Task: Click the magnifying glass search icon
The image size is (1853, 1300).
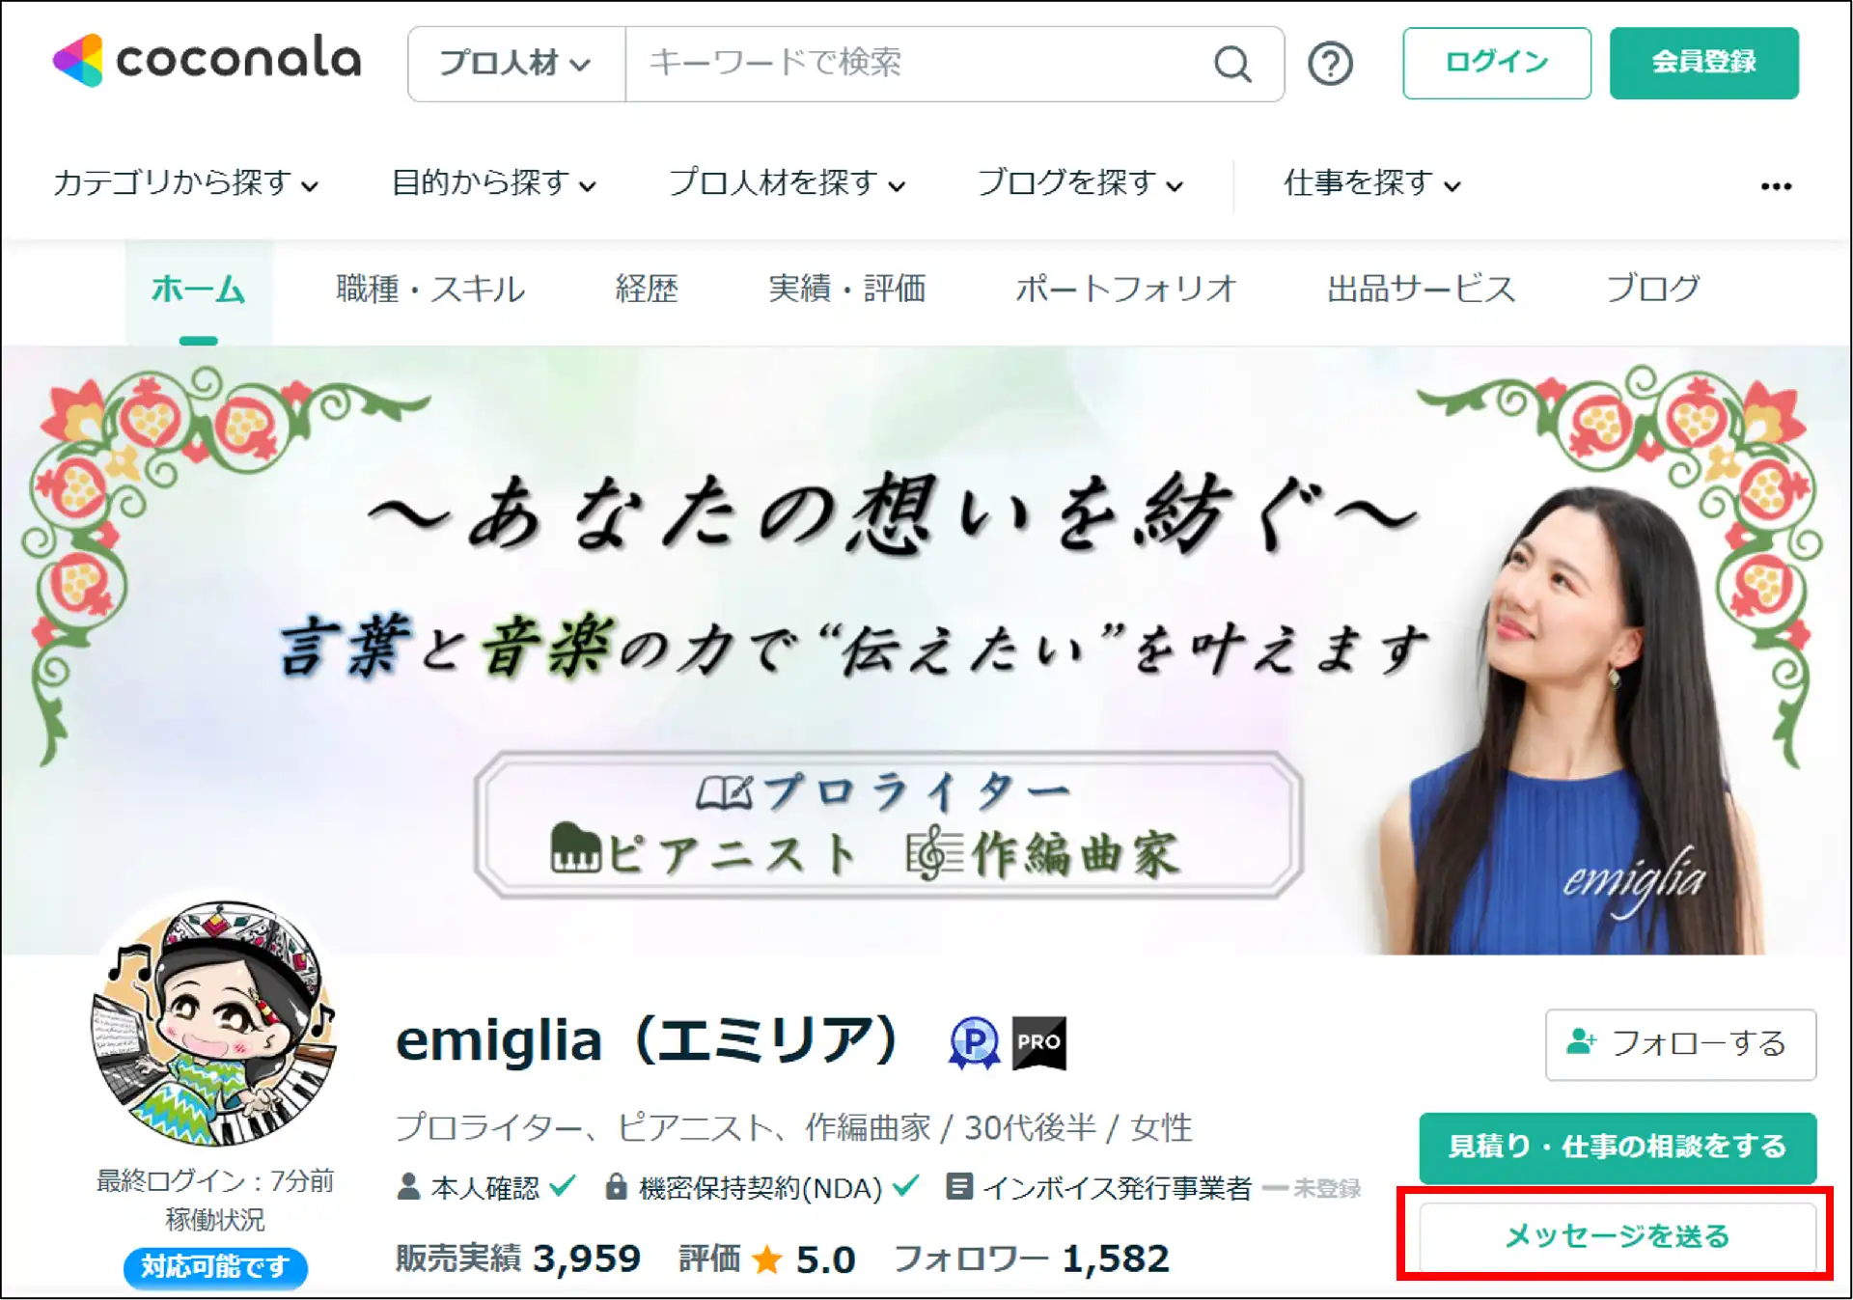Action: [x=1232, y=64]
